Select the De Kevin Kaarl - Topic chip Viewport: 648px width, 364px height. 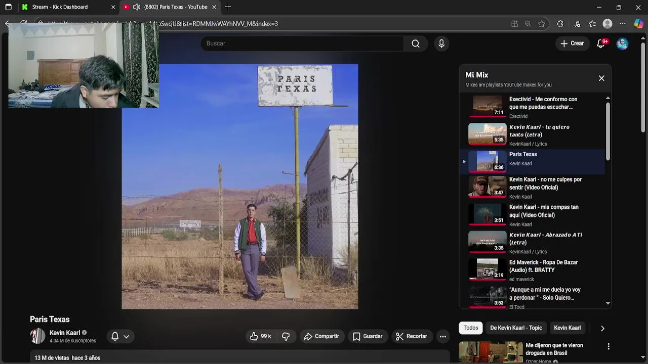pos(516,328)
